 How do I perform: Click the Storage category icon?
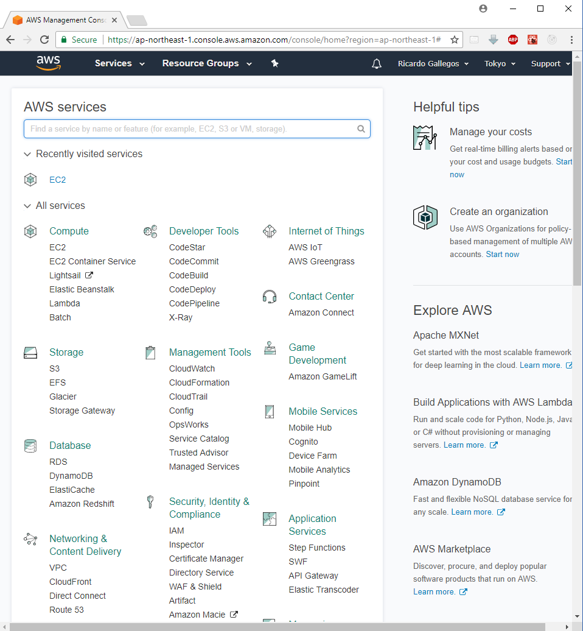tap(30, 353)
